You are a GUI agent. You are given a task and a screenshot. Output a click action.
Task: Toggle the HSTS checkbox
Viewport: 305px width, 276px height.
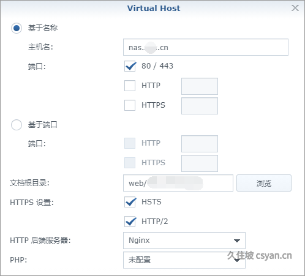130,202
